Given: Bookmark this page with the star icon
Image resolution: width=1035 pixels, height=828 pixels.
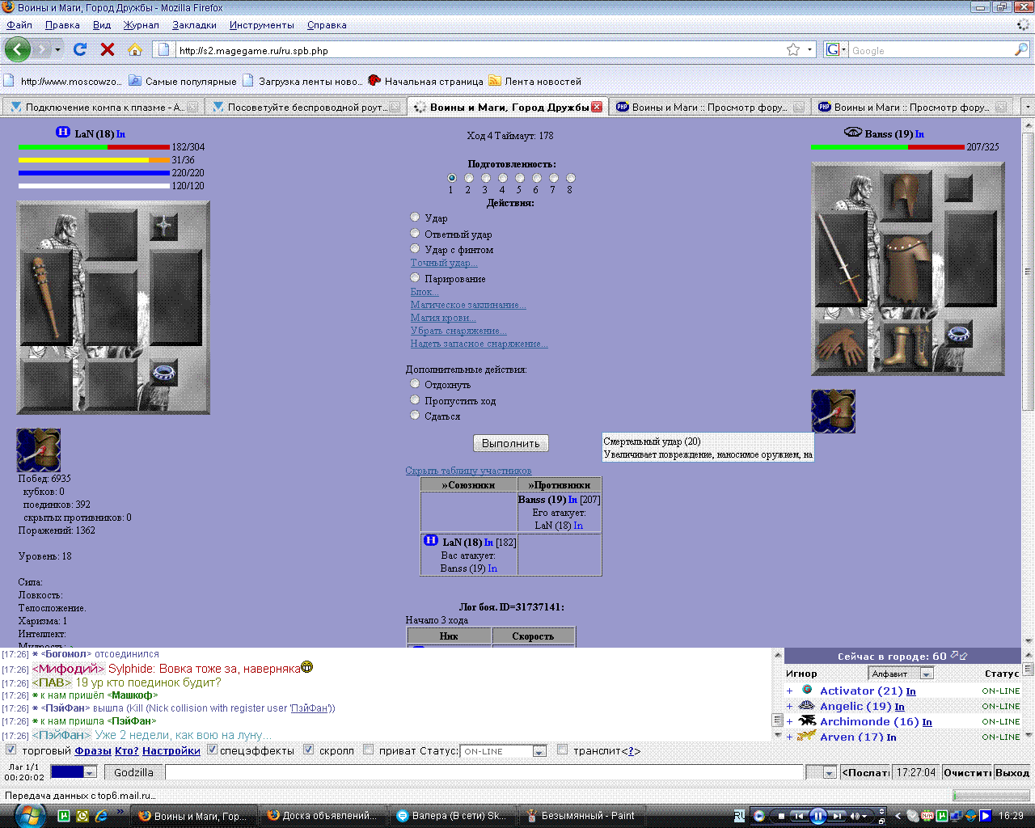Looking at the screenshot, I should click(x=793, y=49).
